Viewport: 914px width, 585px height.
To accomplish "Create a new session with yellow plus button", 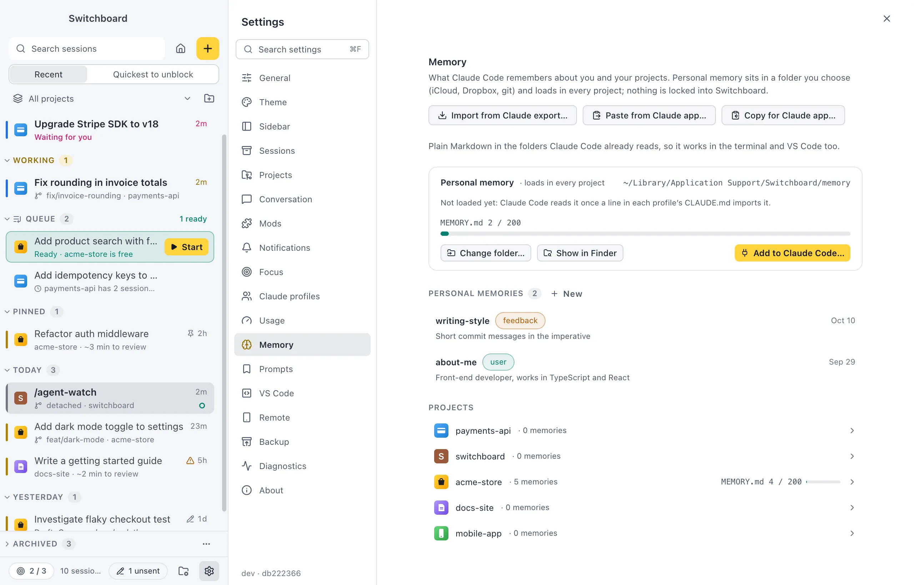I will tap(207, 49).
